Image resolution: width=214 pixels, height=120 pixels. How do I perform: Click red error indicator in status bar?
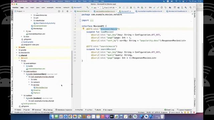[194, 112]
